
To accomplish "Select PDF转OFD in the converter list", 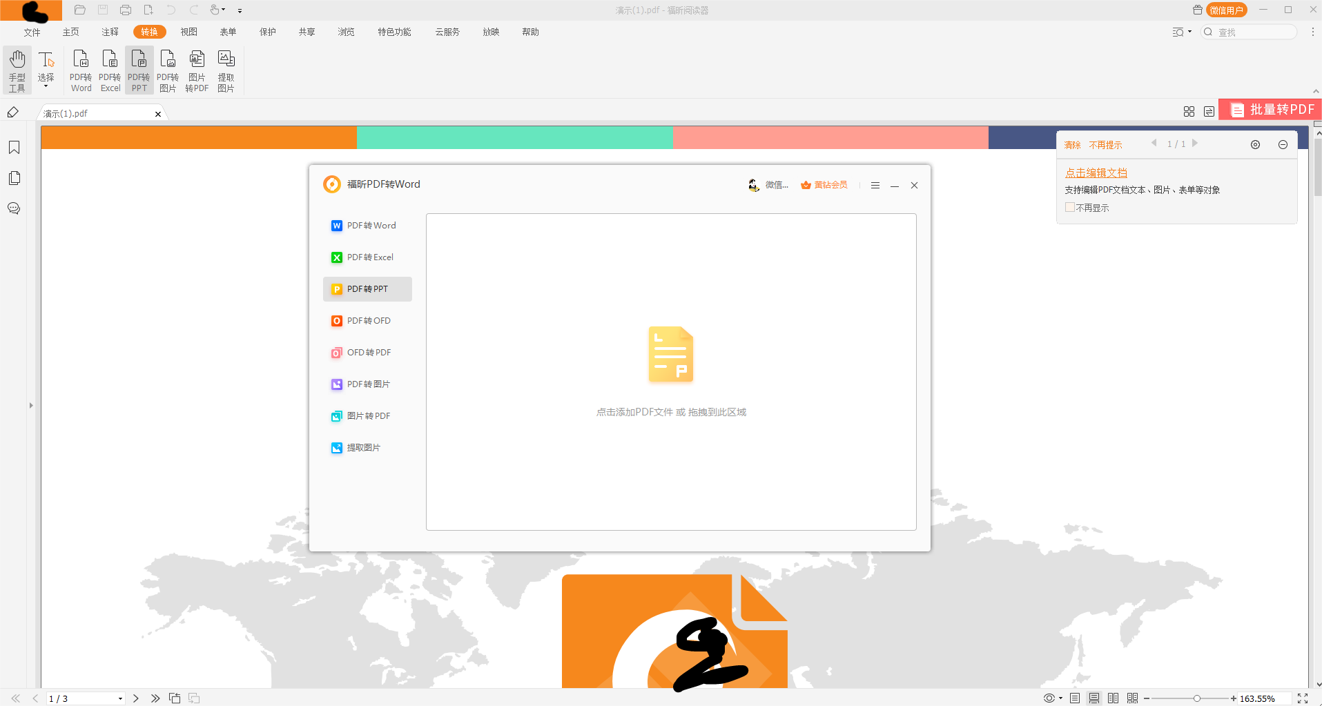I will point(368,321).
